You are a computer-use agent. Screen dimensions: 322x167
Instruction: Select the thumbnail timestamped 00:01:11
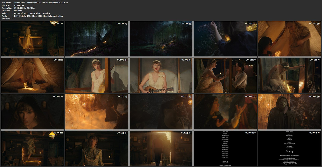tap(33, 75)
